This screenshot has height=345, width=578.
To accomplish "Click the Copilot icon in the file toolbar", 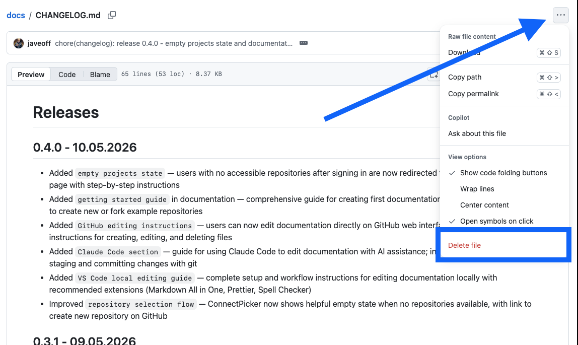I will [433, 74].
